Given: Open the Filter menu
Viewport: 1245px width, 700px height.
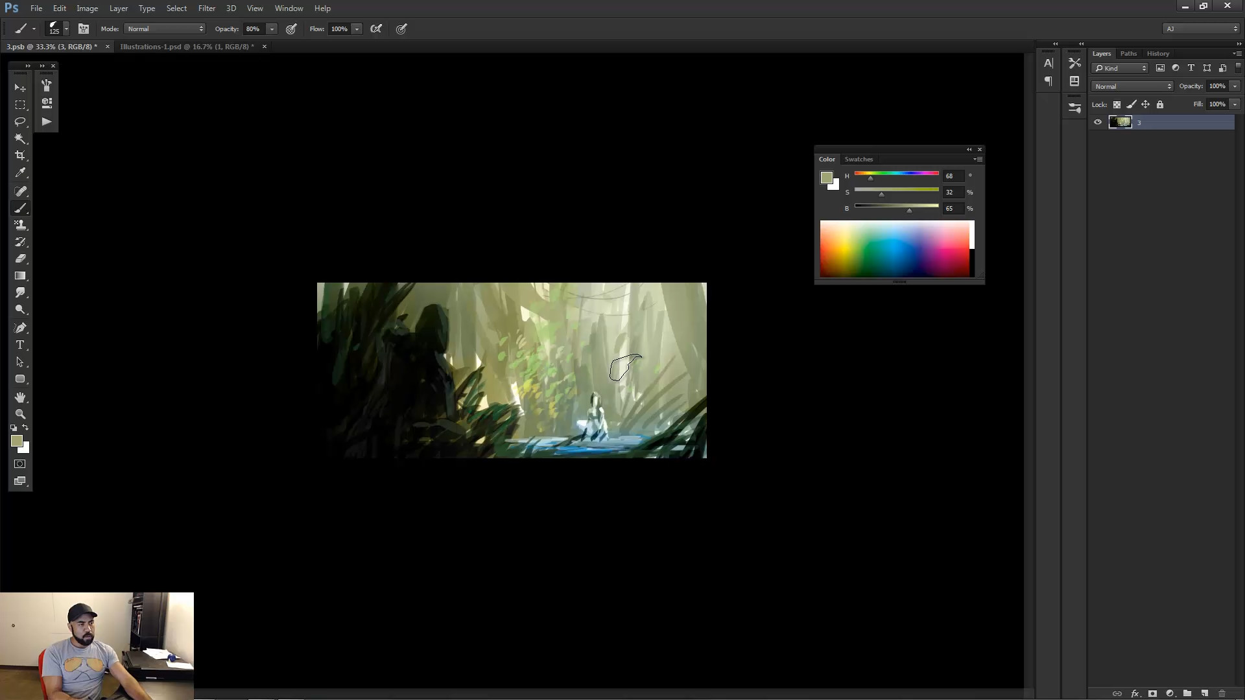Looking at the screenshot, I should [x=206, y=8].
